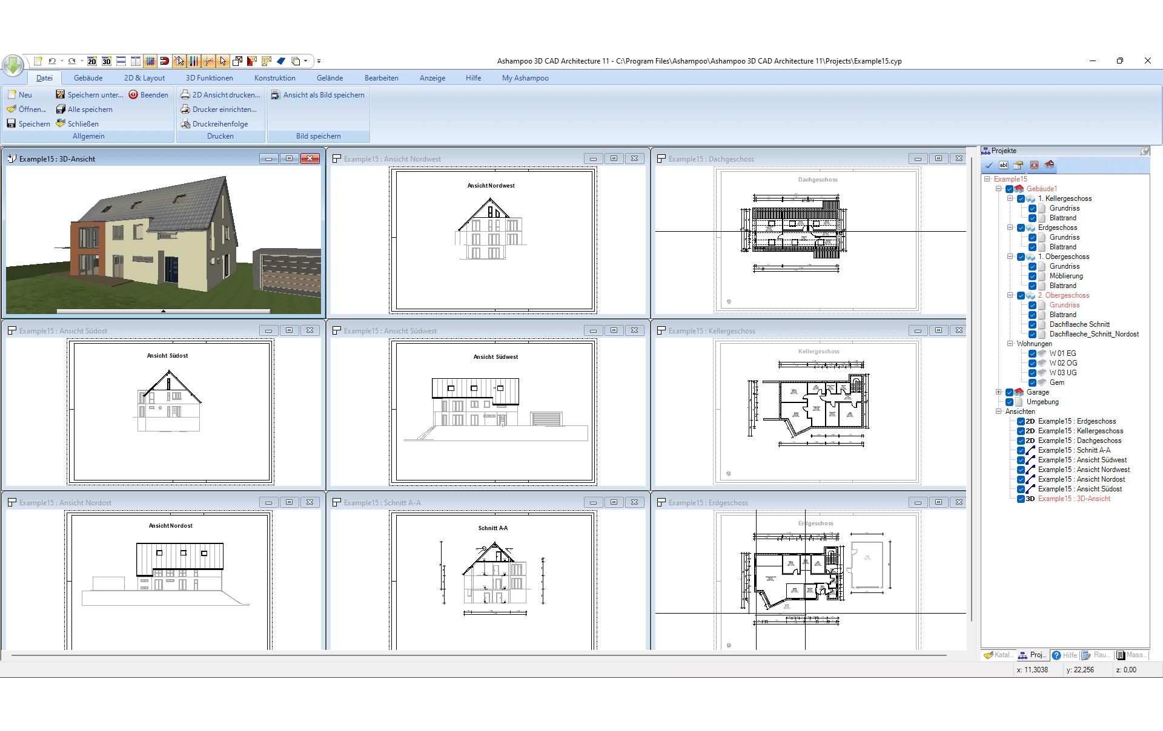Click the large green arrow application button
This screenshot has width=1163, height=731.
[13, 64]
